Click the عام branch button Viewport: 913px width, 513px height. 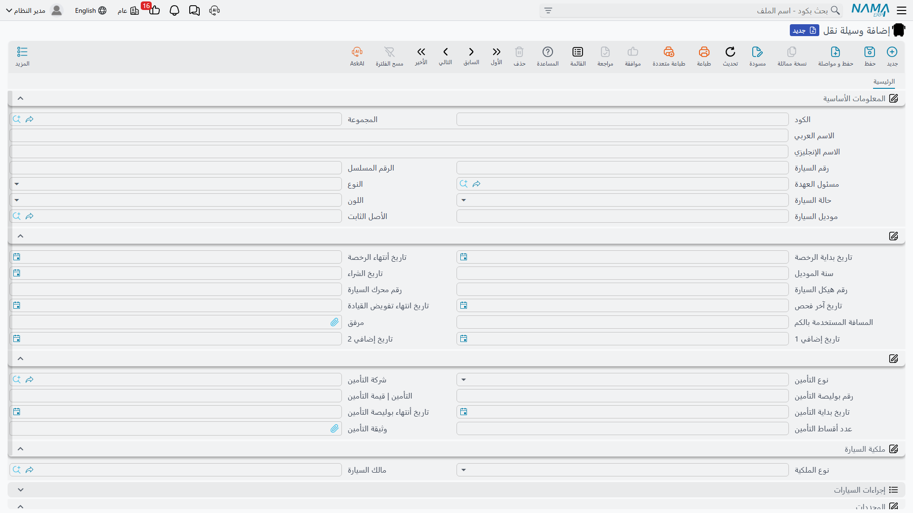[128, 10]
